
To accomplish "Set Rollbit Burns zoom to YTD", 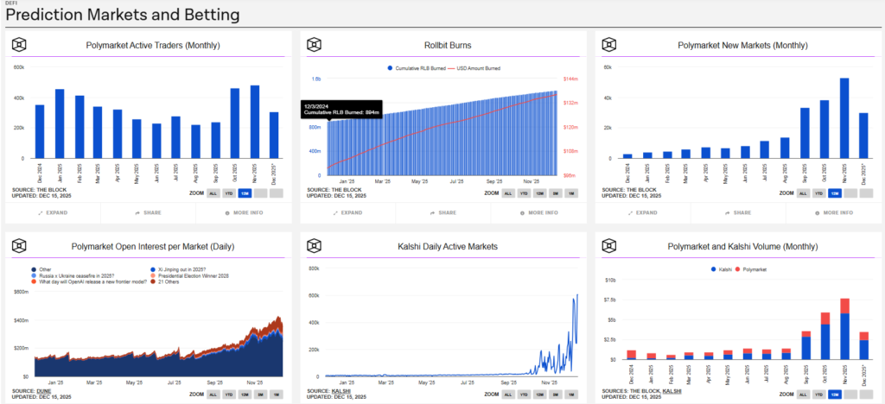I will 524,193.
